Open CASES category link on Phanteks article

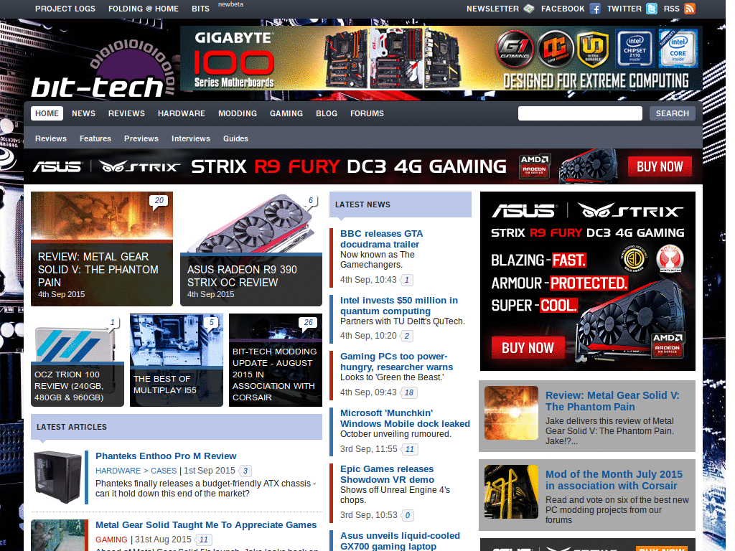point(164,471)
